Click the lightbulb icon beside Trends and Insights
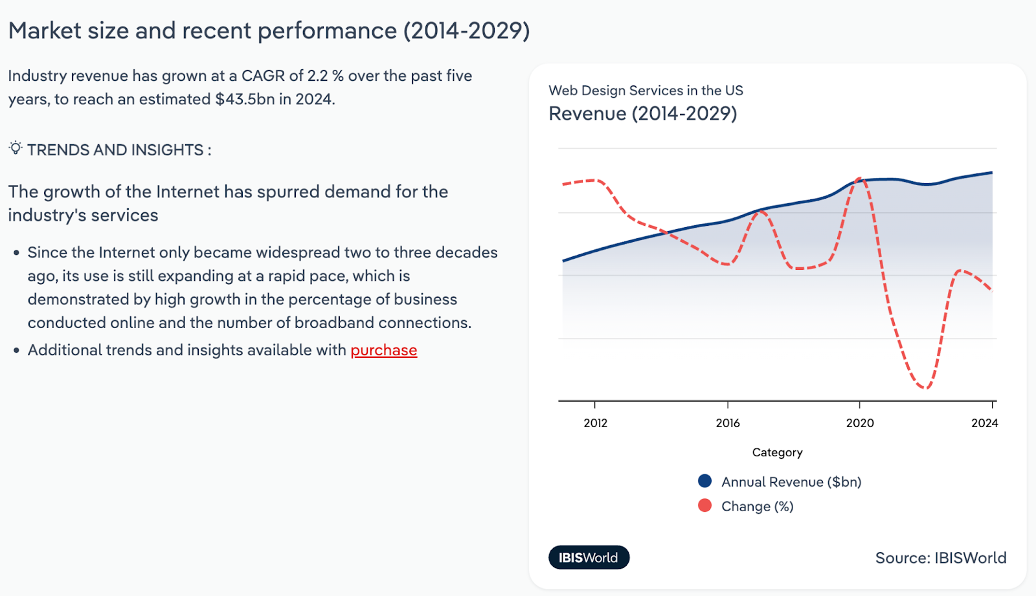Screen dimensions: 1036x596 coord(16,148)
